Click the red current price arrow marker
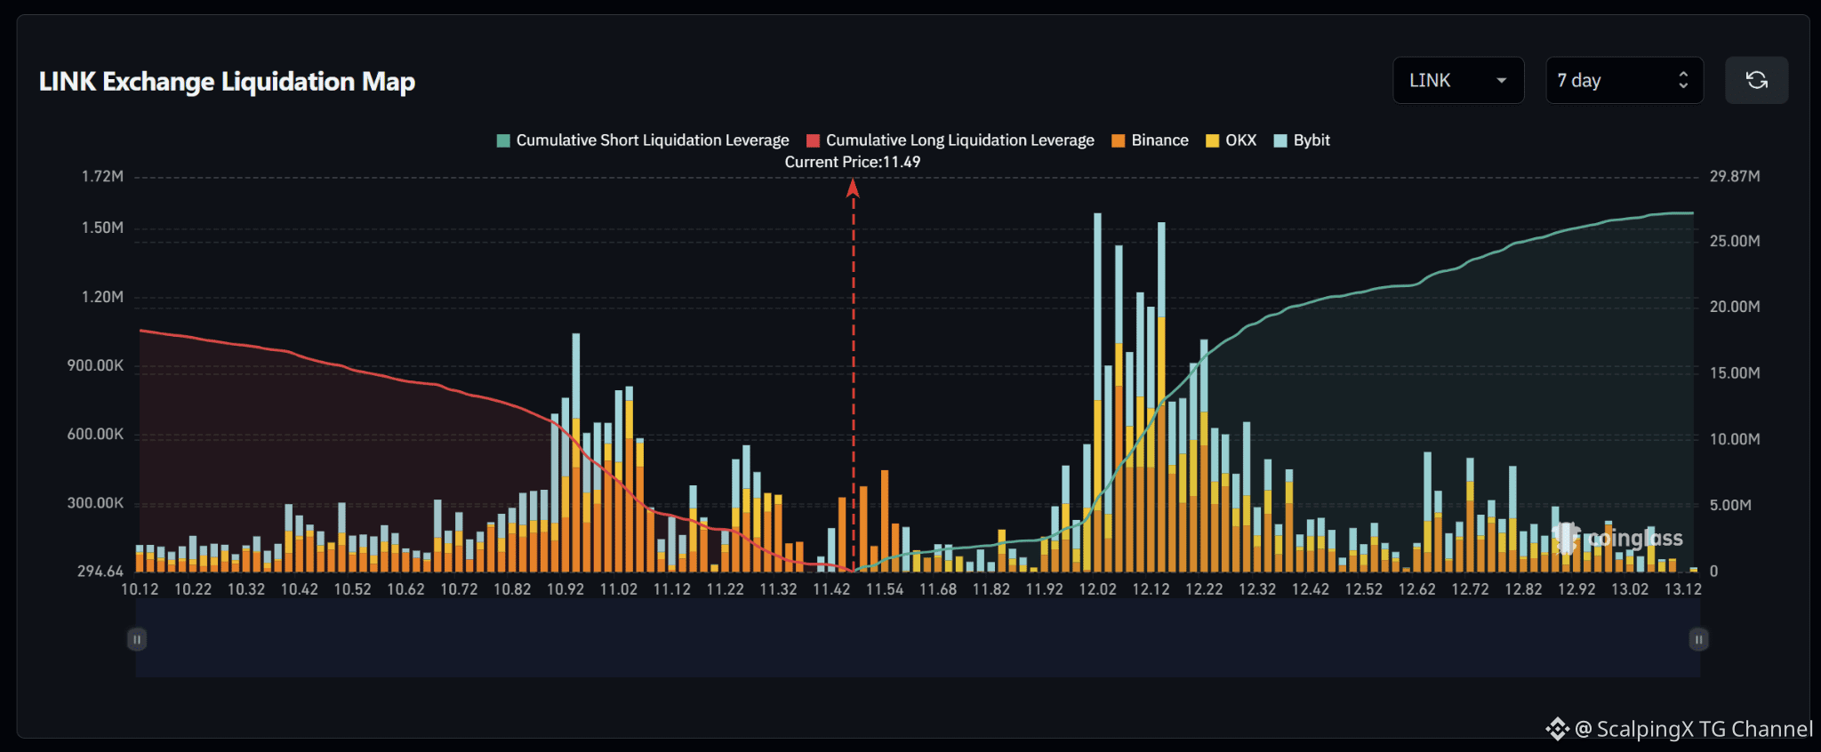This screenshot has width=1821, height=752. [x=853, y=188]
